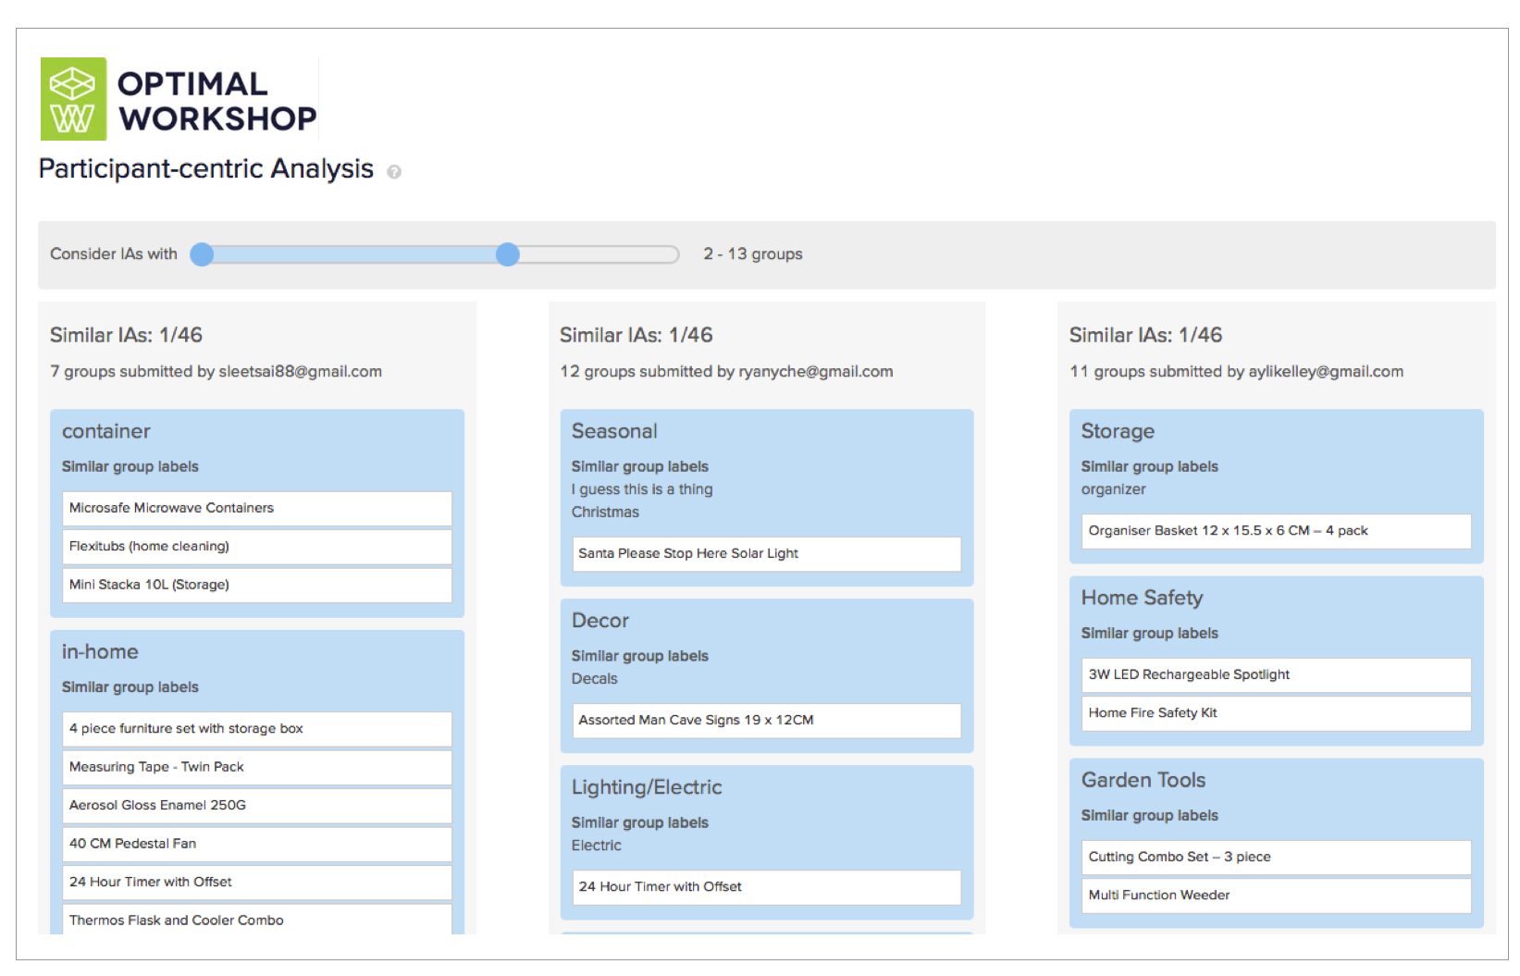Click '11 groups submitted by aylikelley@gmail.com'
The image size is (1520, 976).
coord(1236,372)
